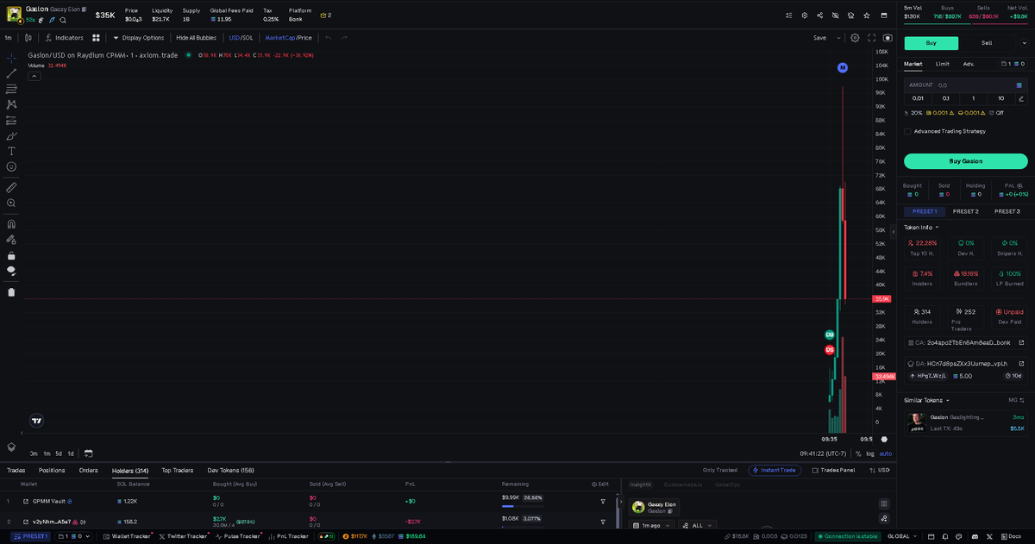Search token using magnifier icon
Image resolution: width=1035 pixels, height=544 pixels.
click(63, 20)
